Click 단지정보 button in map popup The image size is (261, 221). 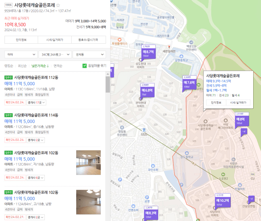[216, 103]
